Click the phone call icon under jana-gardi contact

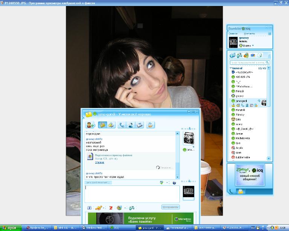click(x=243, y=105)
